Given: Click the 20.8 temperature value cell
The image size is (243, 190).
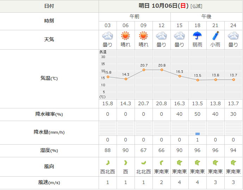Looking at the screenshot, I should (162, 103).
